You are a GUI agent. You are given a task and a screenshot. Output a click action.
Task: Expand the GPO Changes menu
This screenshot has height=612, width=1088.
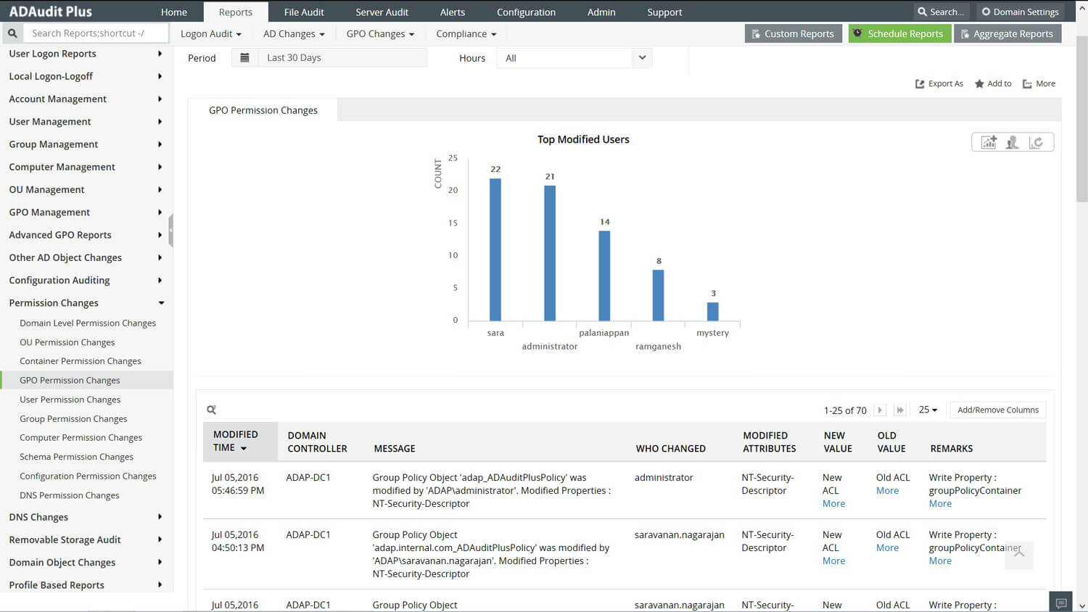click(x=380, y=34)
